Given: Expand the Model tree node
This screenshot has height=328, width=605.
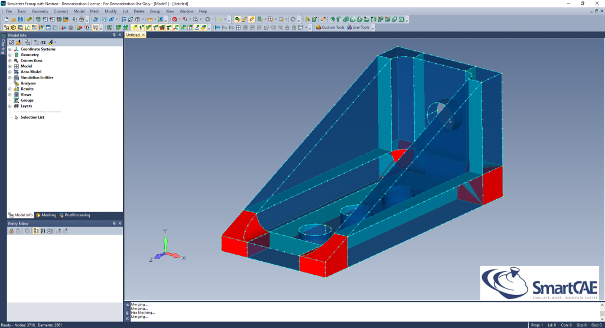Looking at the screenshot, I should pyautogui.click(x=10, y=66).
